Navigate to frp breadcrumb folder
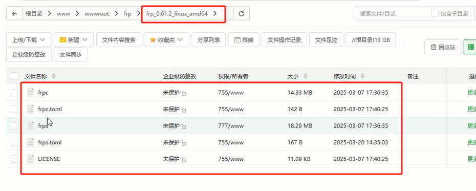Screen dimensions: 476x191 click(x=127, y=14)
